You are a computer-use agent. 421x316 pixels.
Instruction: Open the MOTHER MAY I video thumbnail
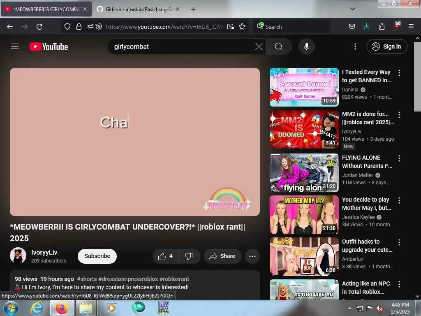tap(304, 215)
